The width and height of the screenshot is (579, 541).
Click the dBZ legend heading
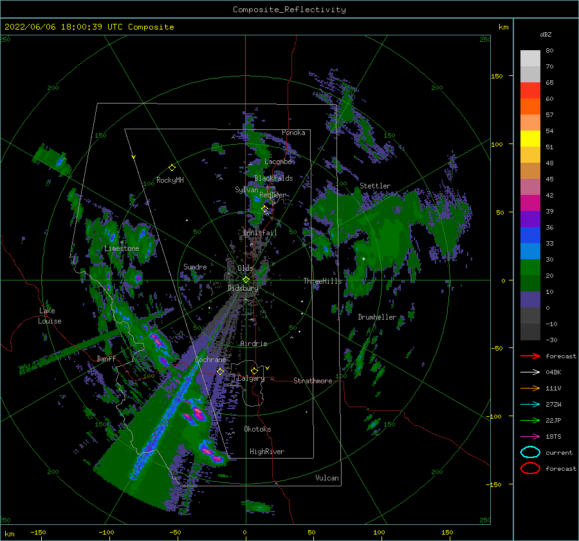546,34
